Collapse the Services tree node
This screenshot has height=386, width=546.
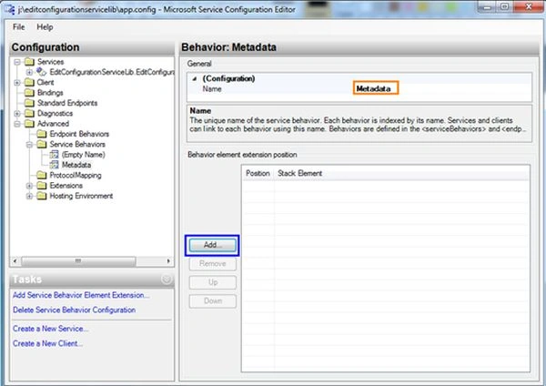17,62
